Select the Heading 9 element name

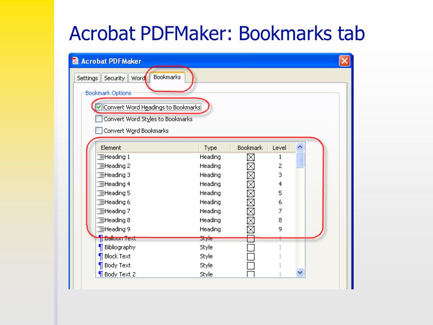(x=117, y=229)
